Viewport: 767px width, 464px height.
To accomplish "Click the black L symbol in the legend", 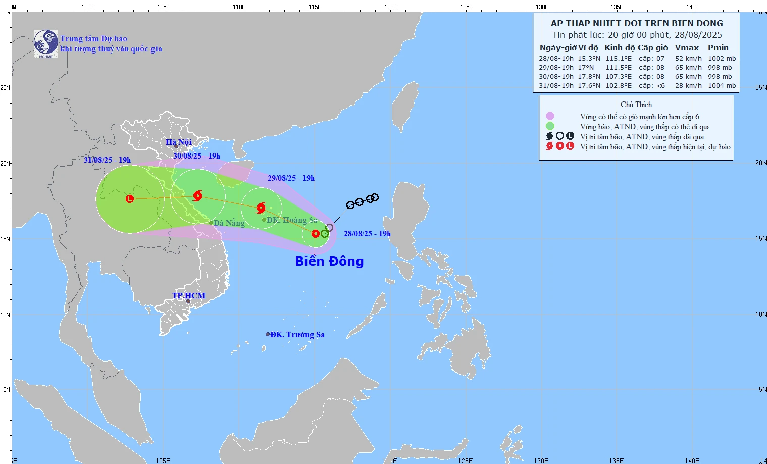I will coord(570,136).
